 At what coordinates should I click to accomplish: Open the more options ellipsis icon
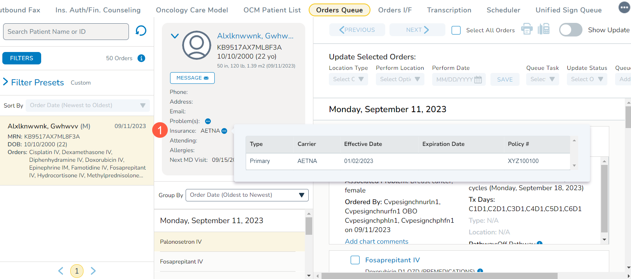[624, 7]
